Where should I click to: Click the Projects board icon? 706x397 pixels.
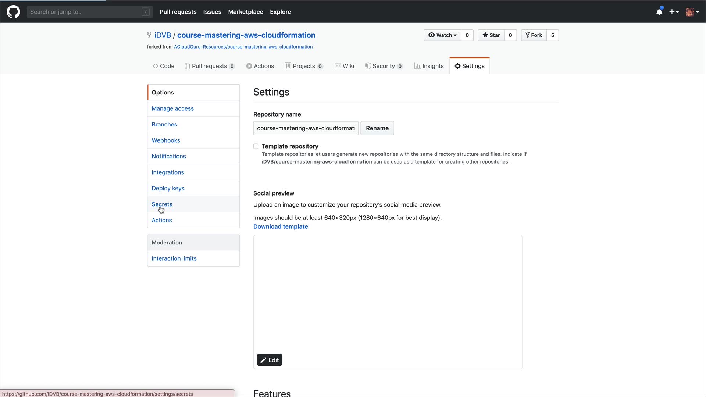(x=288, y=66)
